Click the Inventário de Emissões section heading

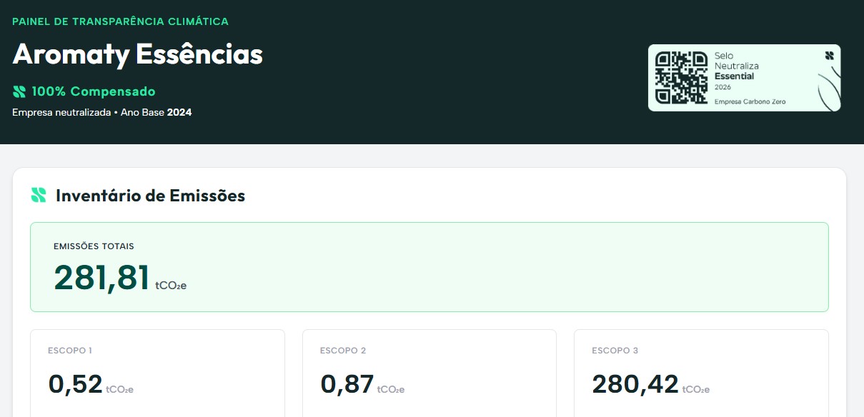(150, 195)
